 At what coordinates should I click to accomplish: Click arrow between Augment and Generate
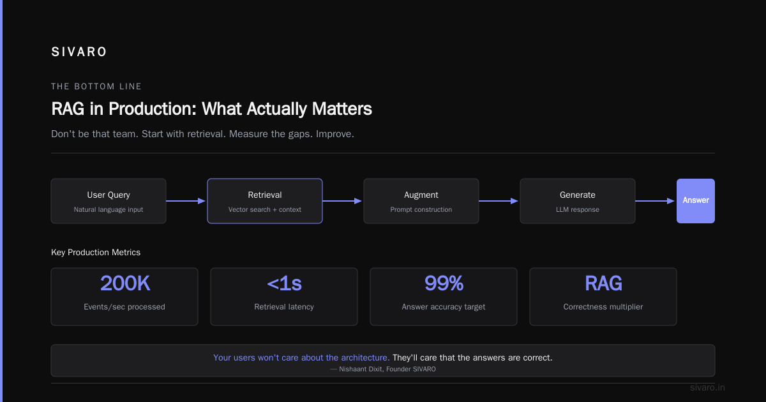click(499, 201)
